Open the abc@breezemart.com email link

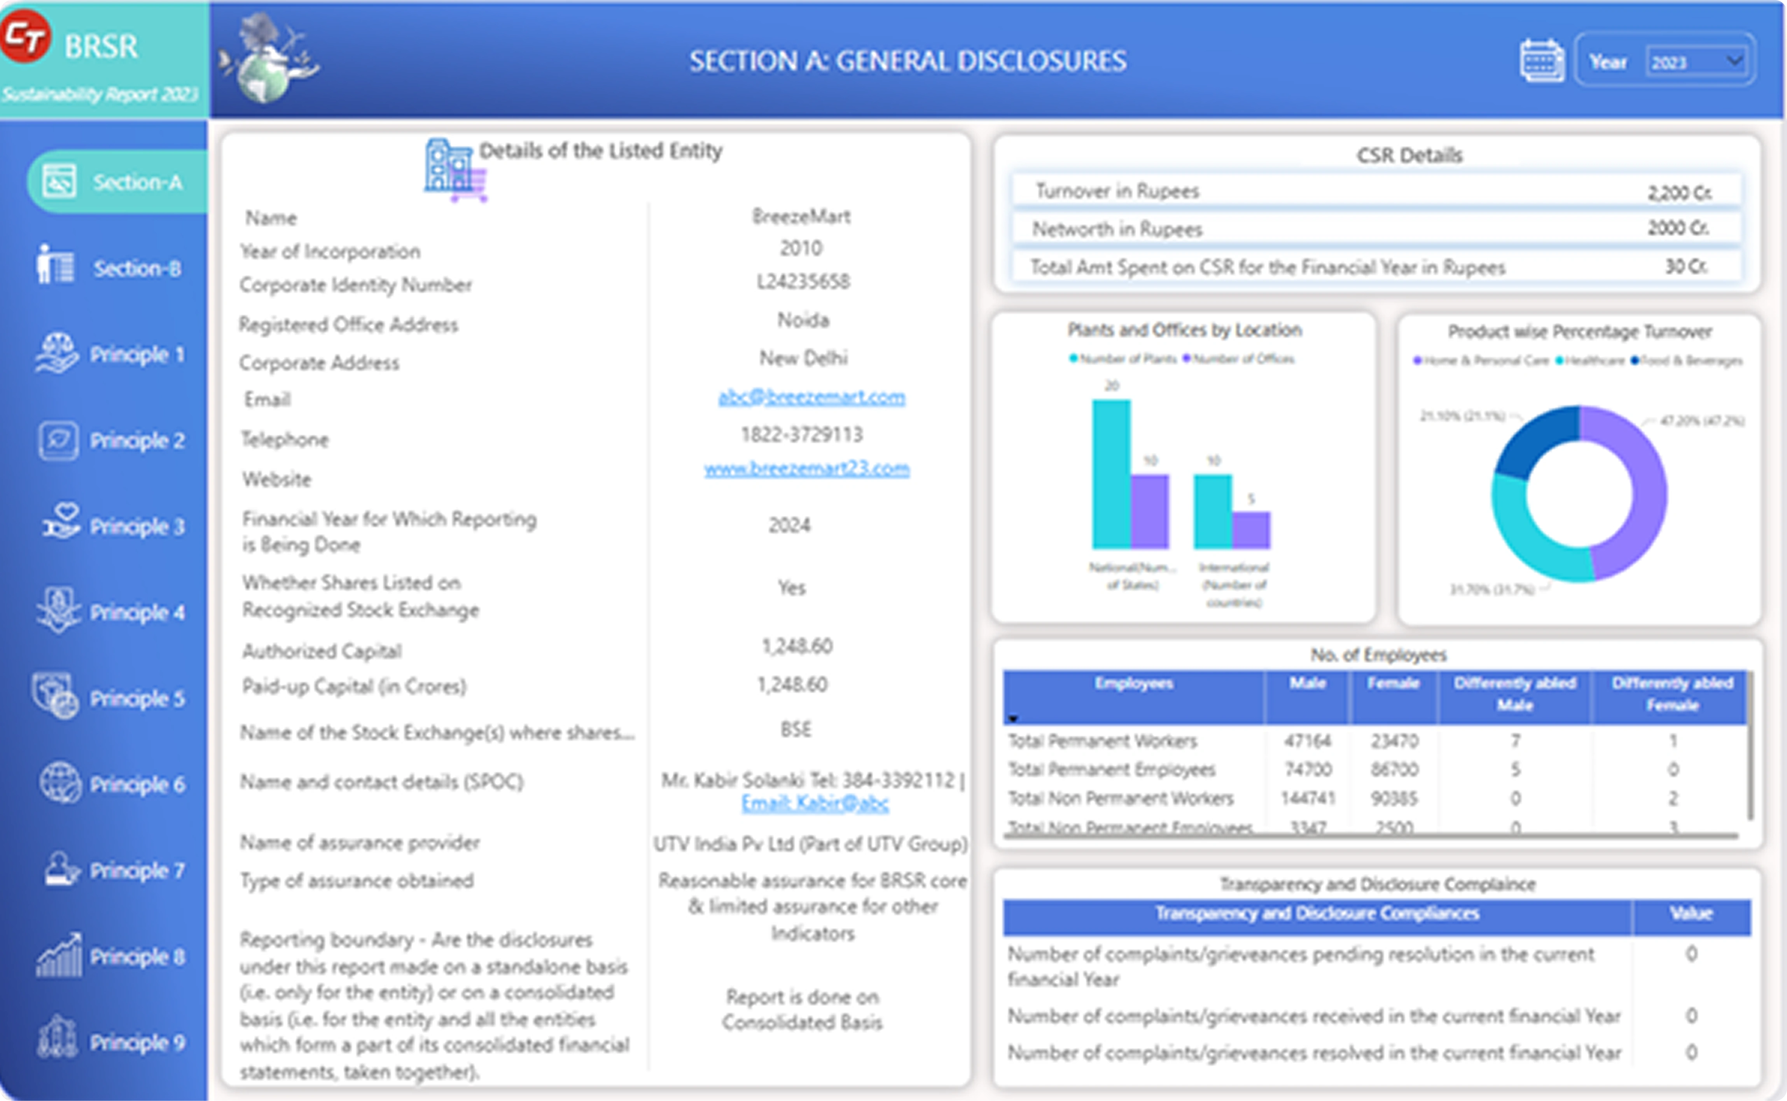point(811,397)
